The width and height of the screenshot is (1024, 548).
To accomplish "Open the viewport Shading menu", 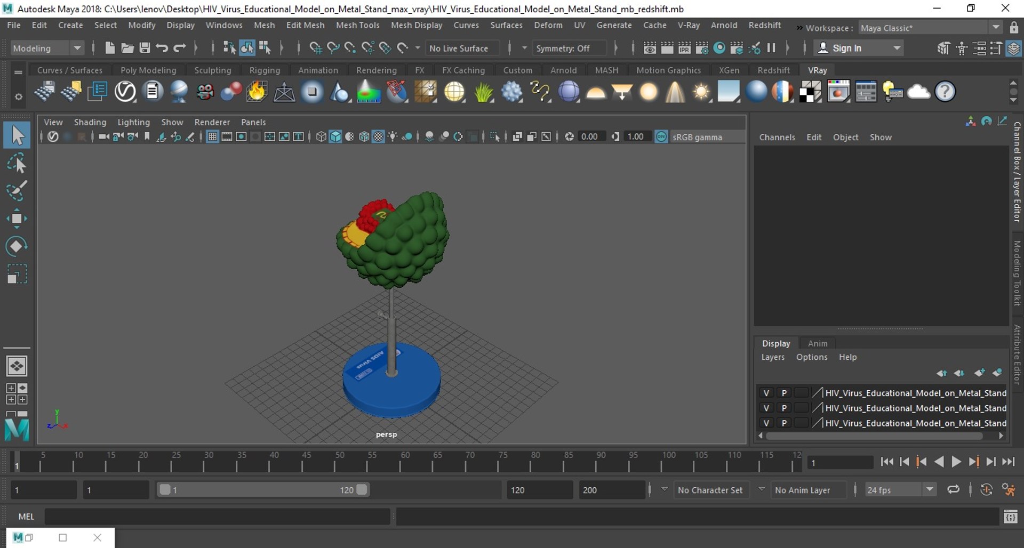I will click(x=90, y=122).
